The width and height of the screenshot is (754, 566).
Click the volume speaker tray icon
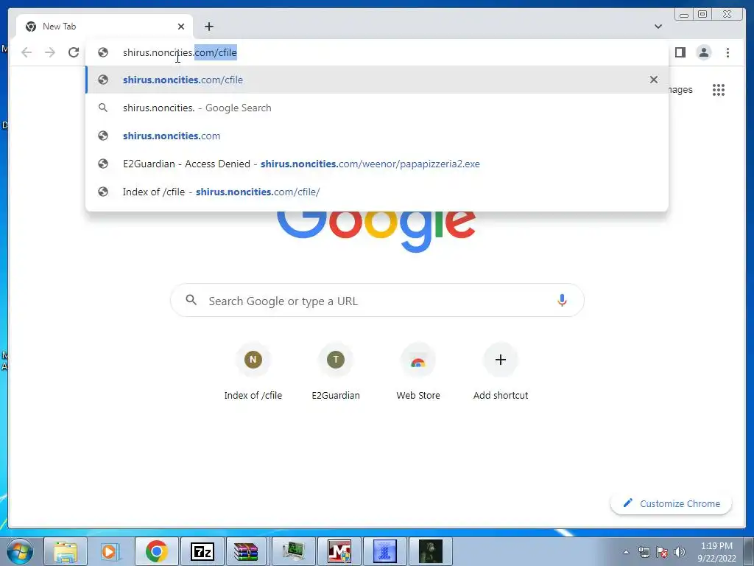(680, 552)
